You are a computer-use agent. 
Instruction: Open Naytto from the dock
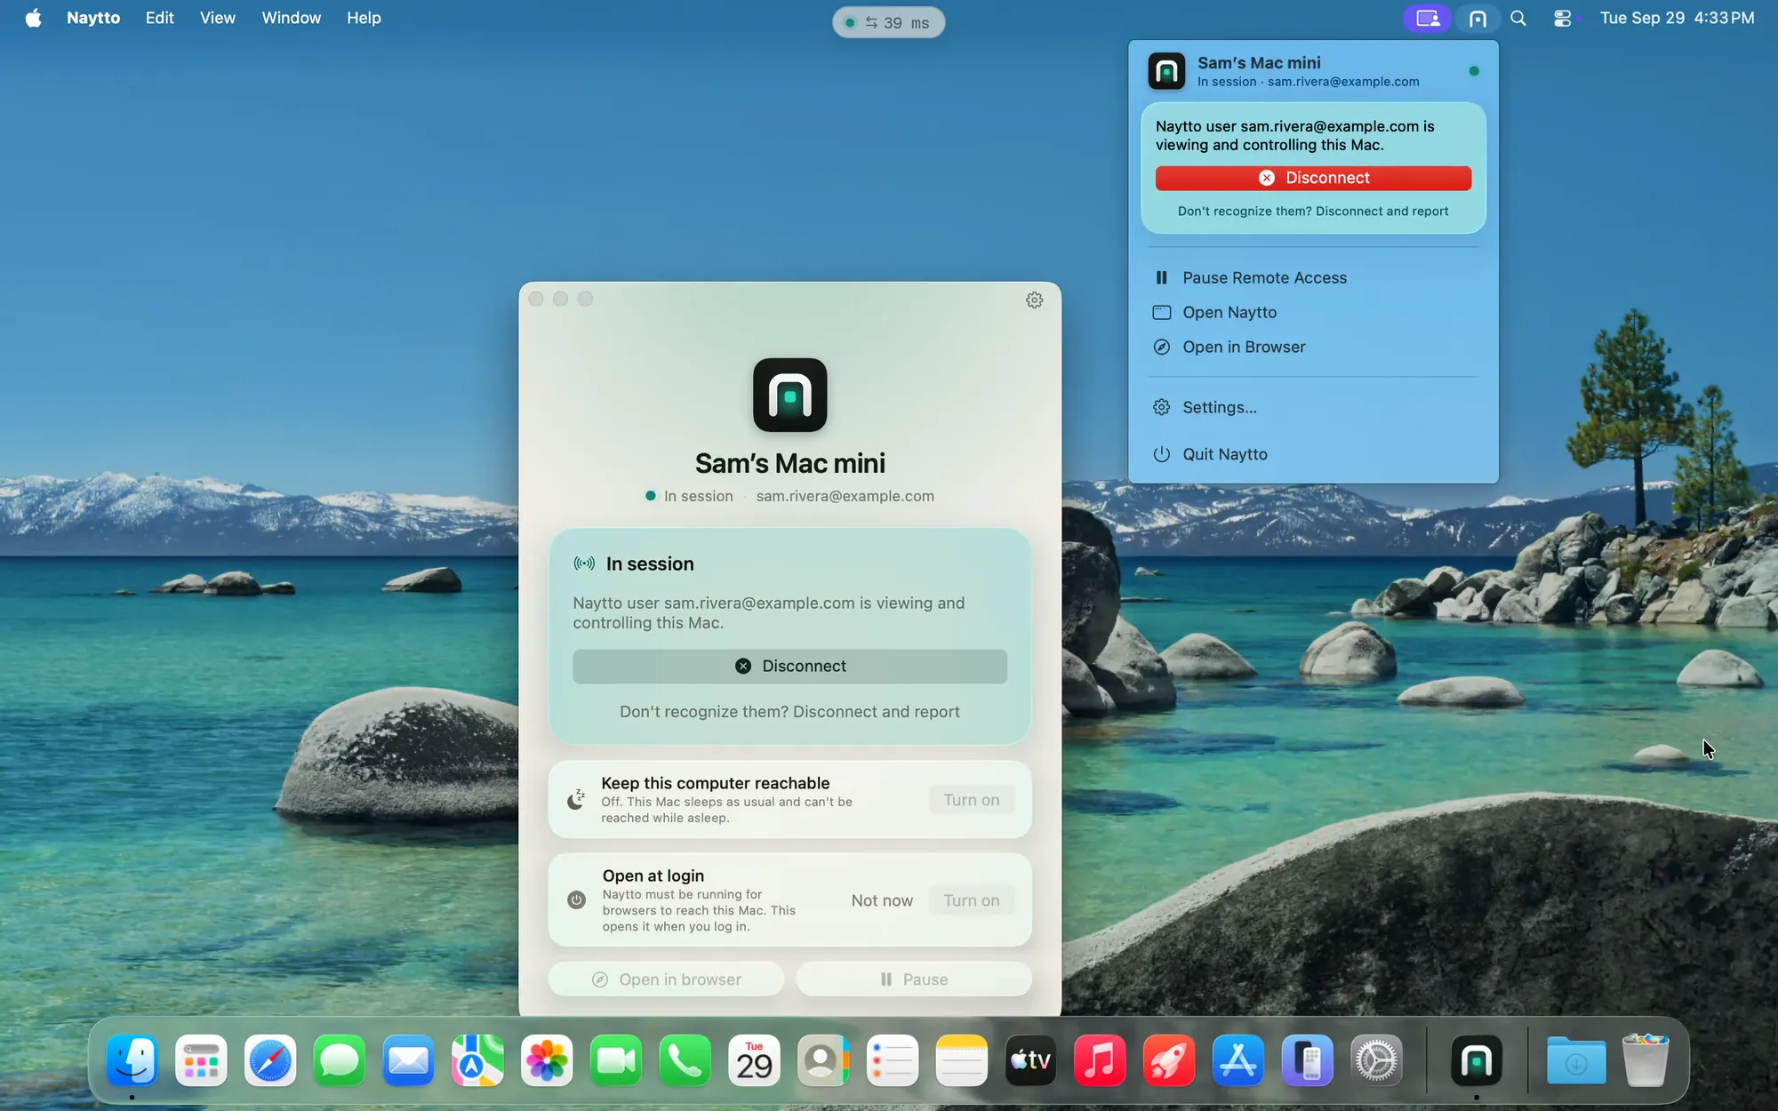click(x=1477, y=1060)
